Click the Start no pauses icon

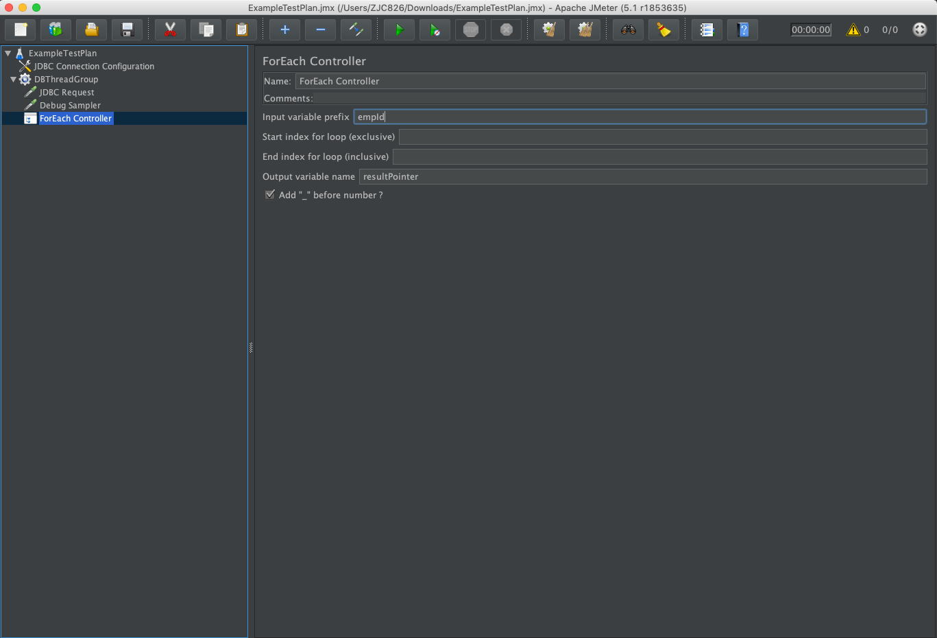click(x=435, y=29)
